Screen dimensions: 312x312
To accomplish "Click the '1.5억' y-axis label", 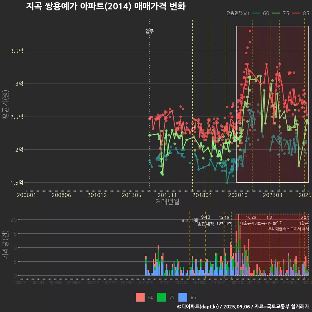I will click(17, 183).
